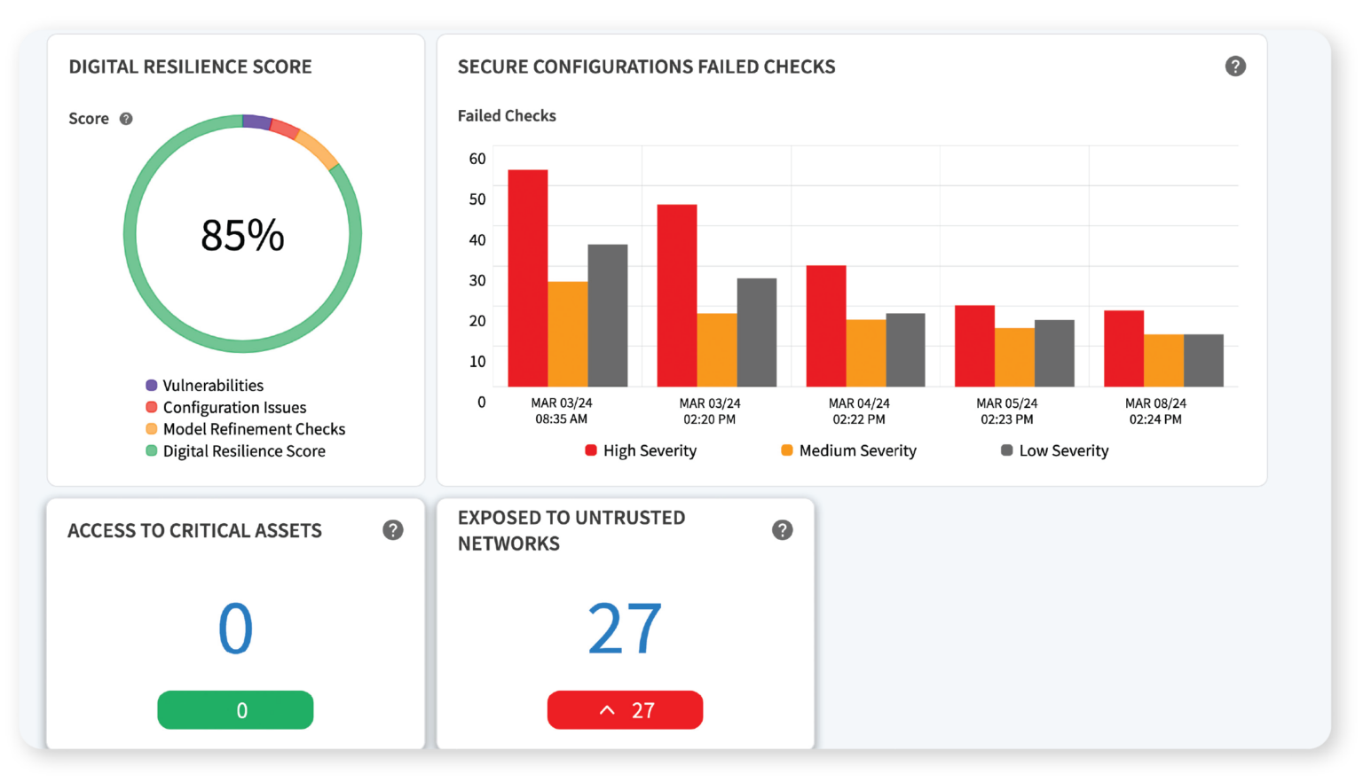
Task: Expand the red 27 alert indicator
Action: (625, 709)
